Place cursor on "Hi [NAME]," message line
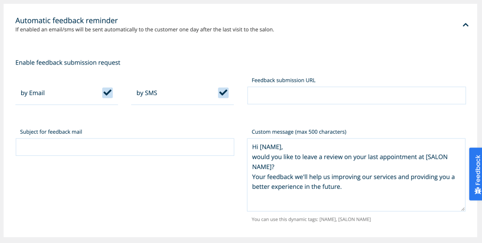 (x=267, y=147)
